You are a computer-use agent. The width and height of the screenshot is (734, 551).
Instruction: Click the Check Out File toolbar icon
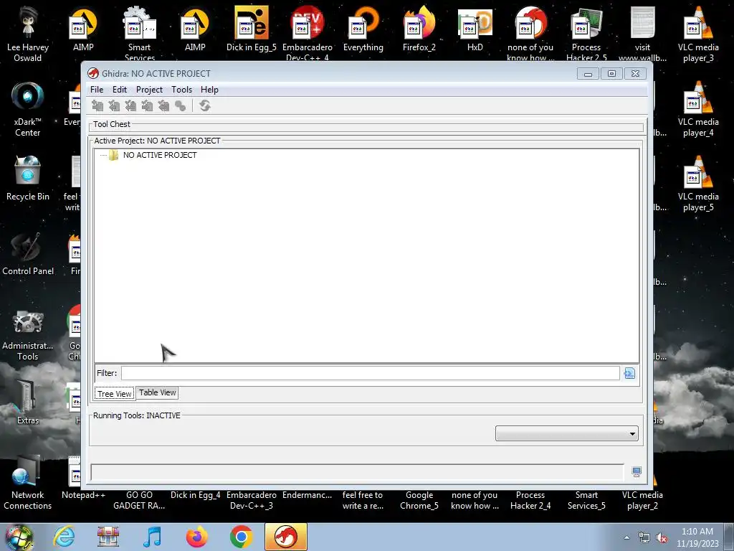point(114,106)
